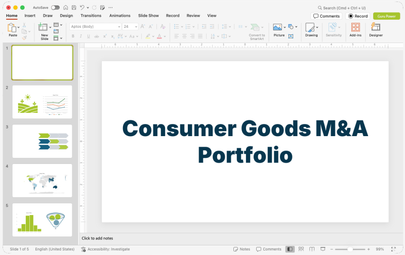This screenshot has height=255, width=405.
Task: Align text left
Action: coord(176,36)
